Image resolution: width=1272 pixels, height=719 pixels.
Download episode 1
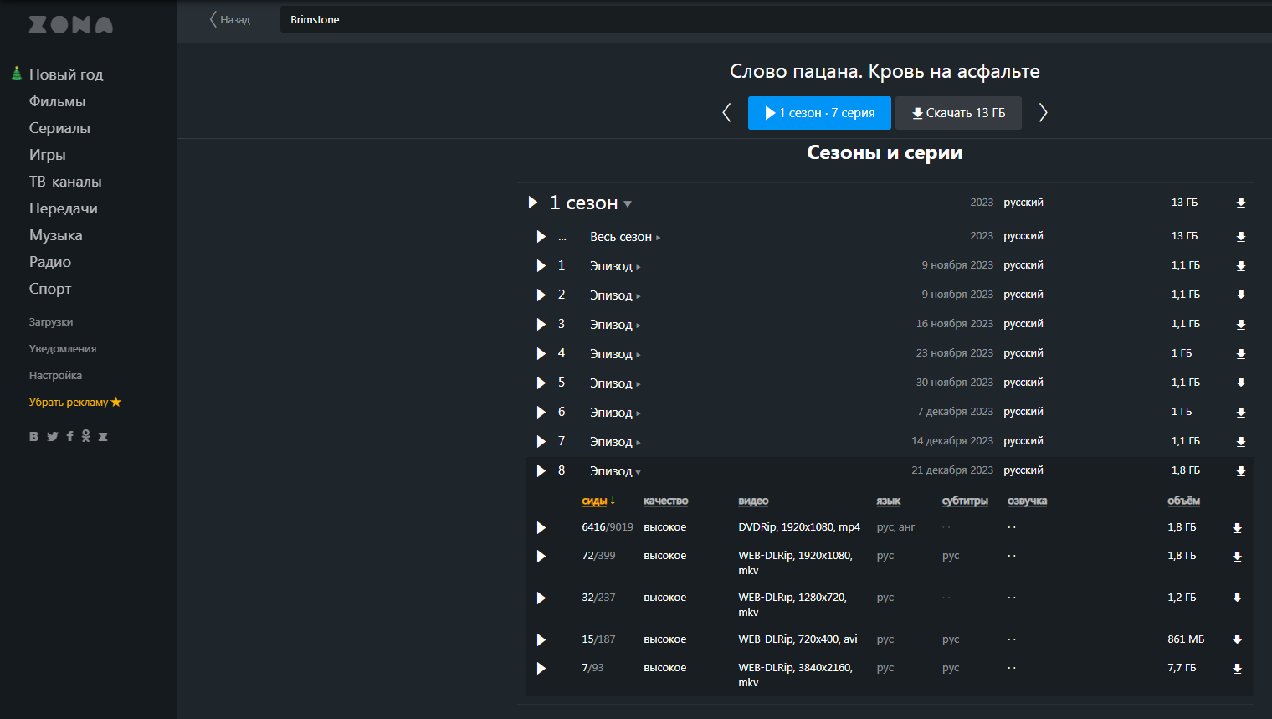tap(1241, 266)
